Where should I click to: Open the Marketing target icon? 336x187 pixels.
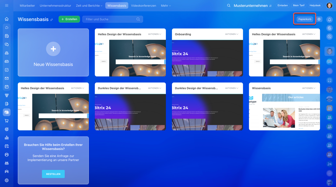pos(7,129)
